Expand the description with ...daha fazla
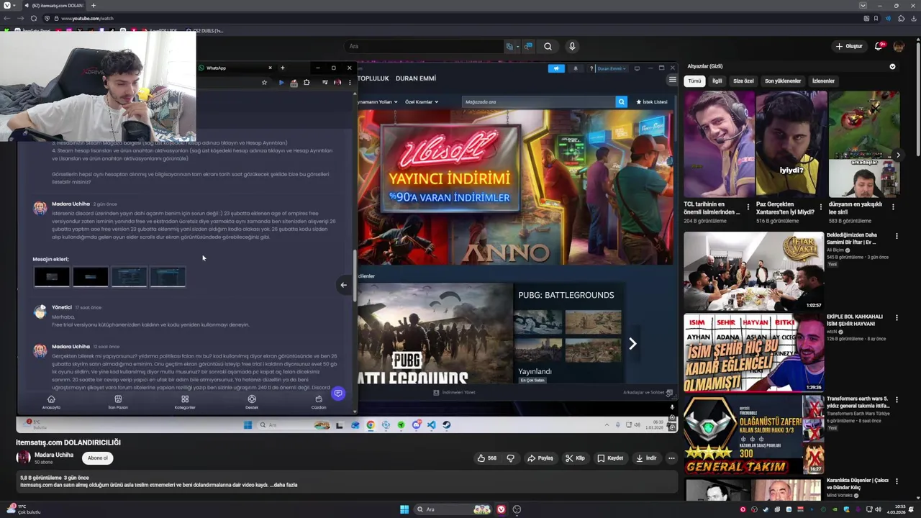The image size is (921, 518). (283, 485)
